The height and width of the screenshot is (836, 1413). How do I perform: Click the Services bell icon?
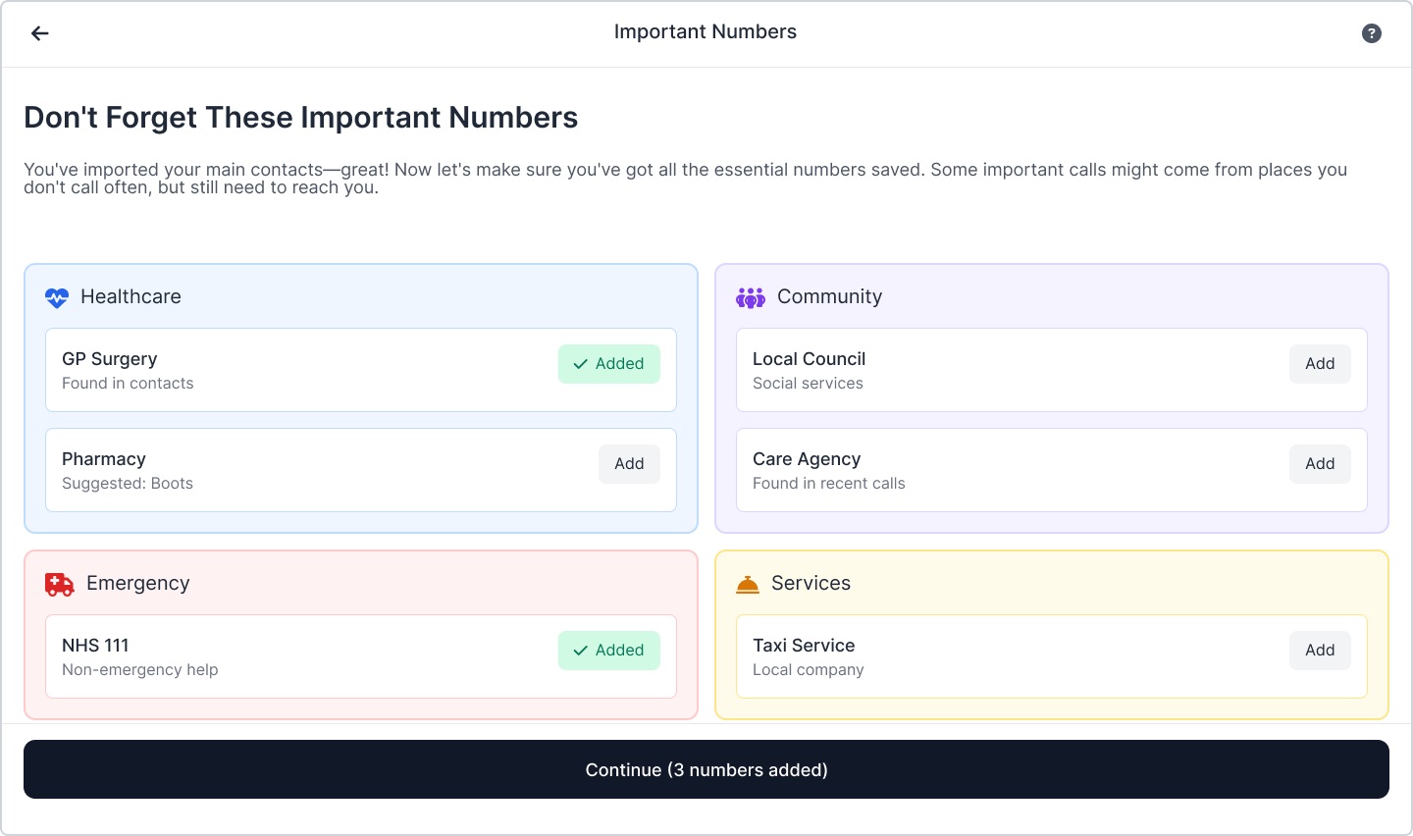click(x=748, y=585)
